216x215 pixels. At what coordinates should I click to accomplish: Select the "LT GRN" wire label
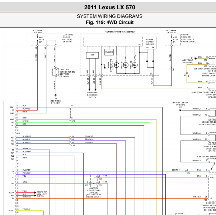pos(26,121)
